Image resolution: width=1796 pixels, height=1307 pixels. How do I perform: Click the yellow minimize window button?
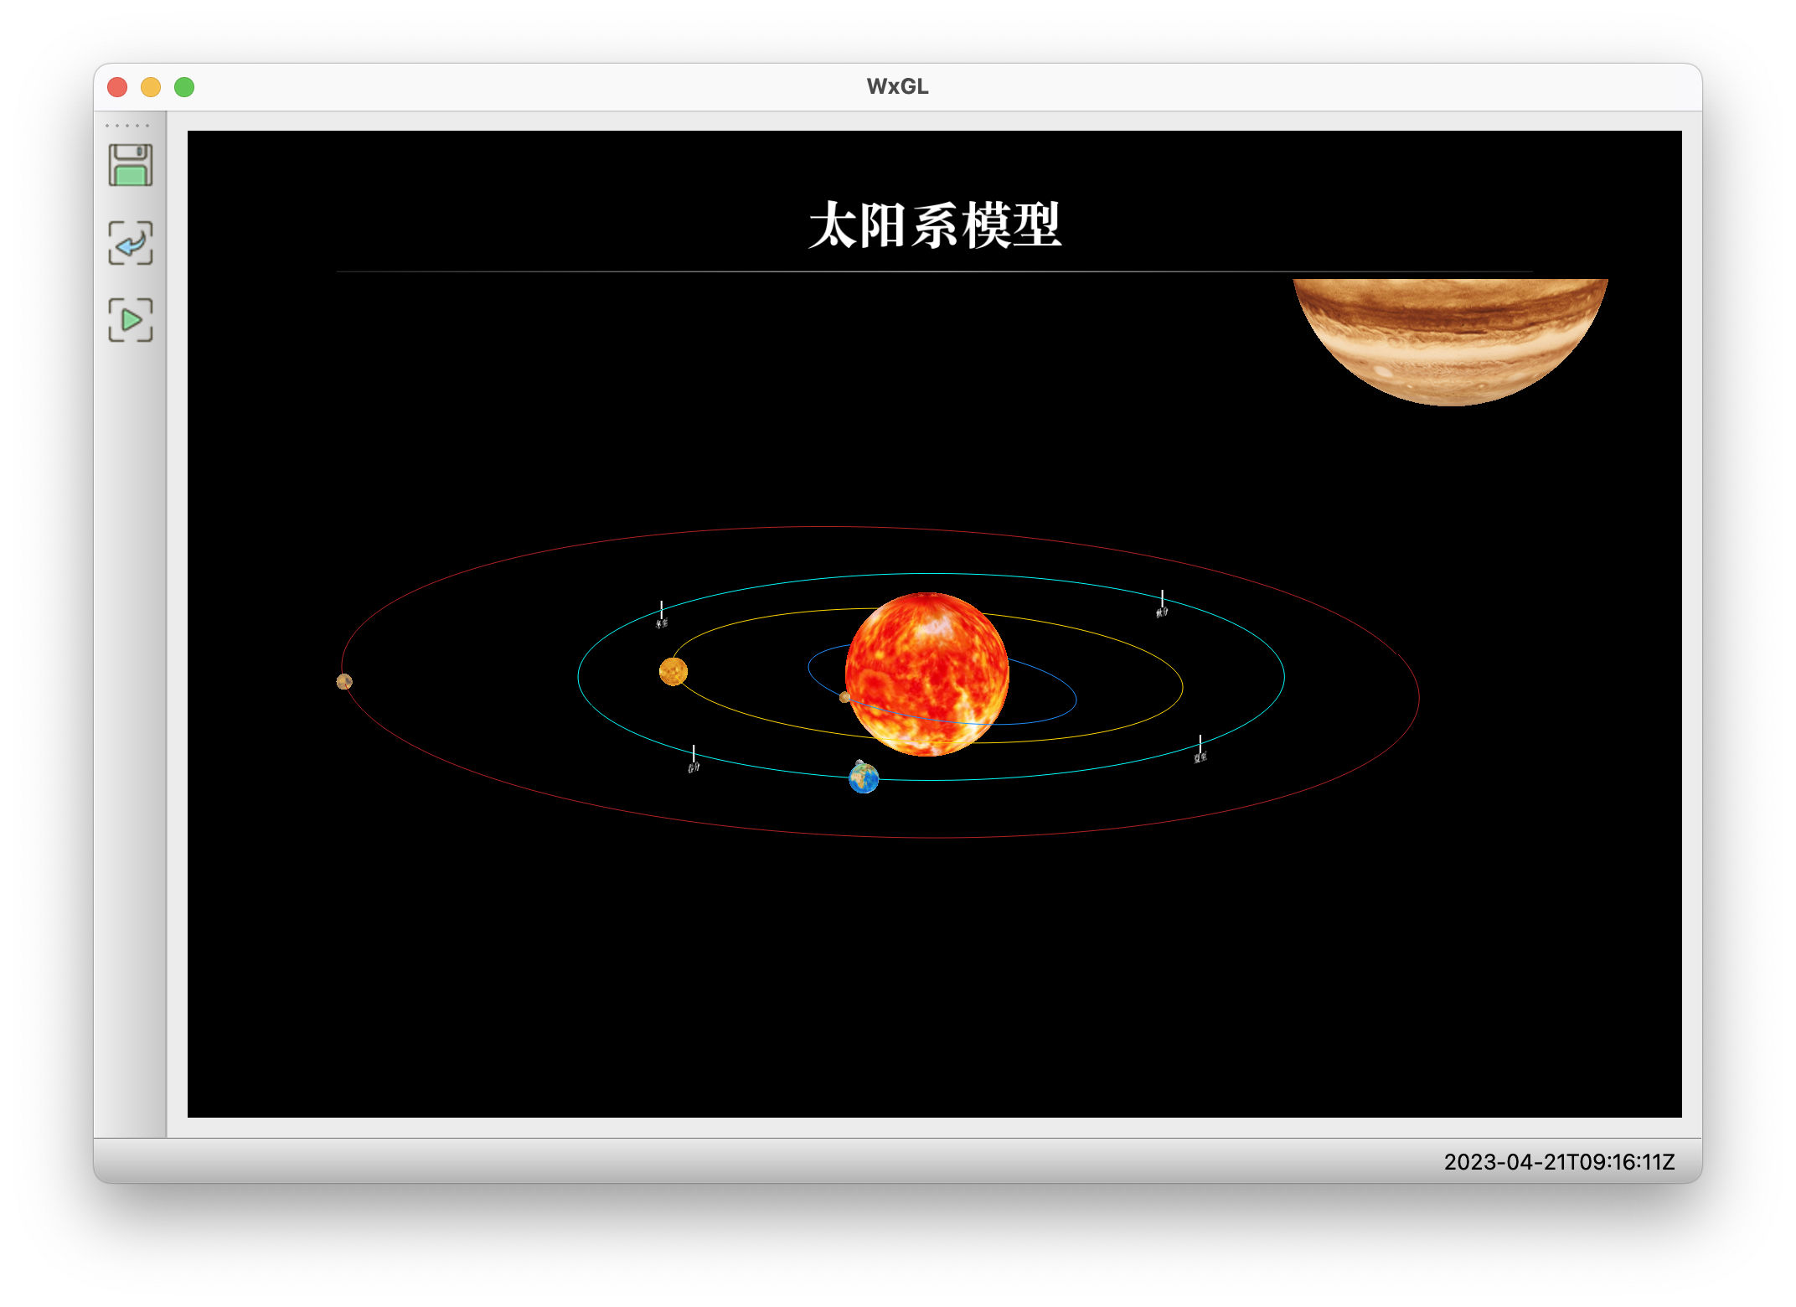pos(151,87)
